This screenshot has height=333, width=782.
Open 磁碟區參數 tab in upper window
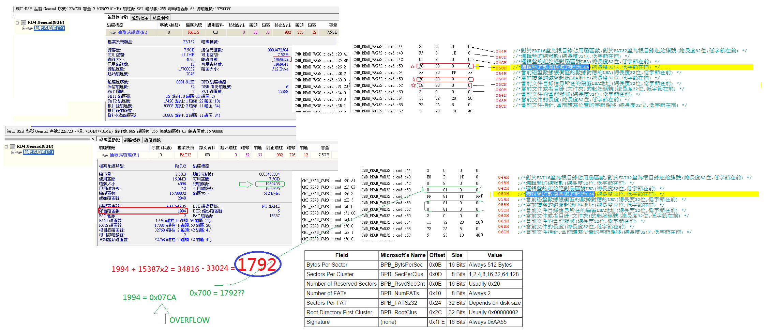pos(118,17)
